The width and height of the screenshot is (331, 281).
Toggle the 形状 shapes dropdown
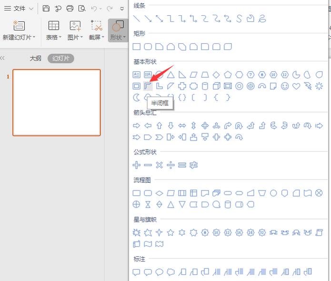tap(118, 30)
